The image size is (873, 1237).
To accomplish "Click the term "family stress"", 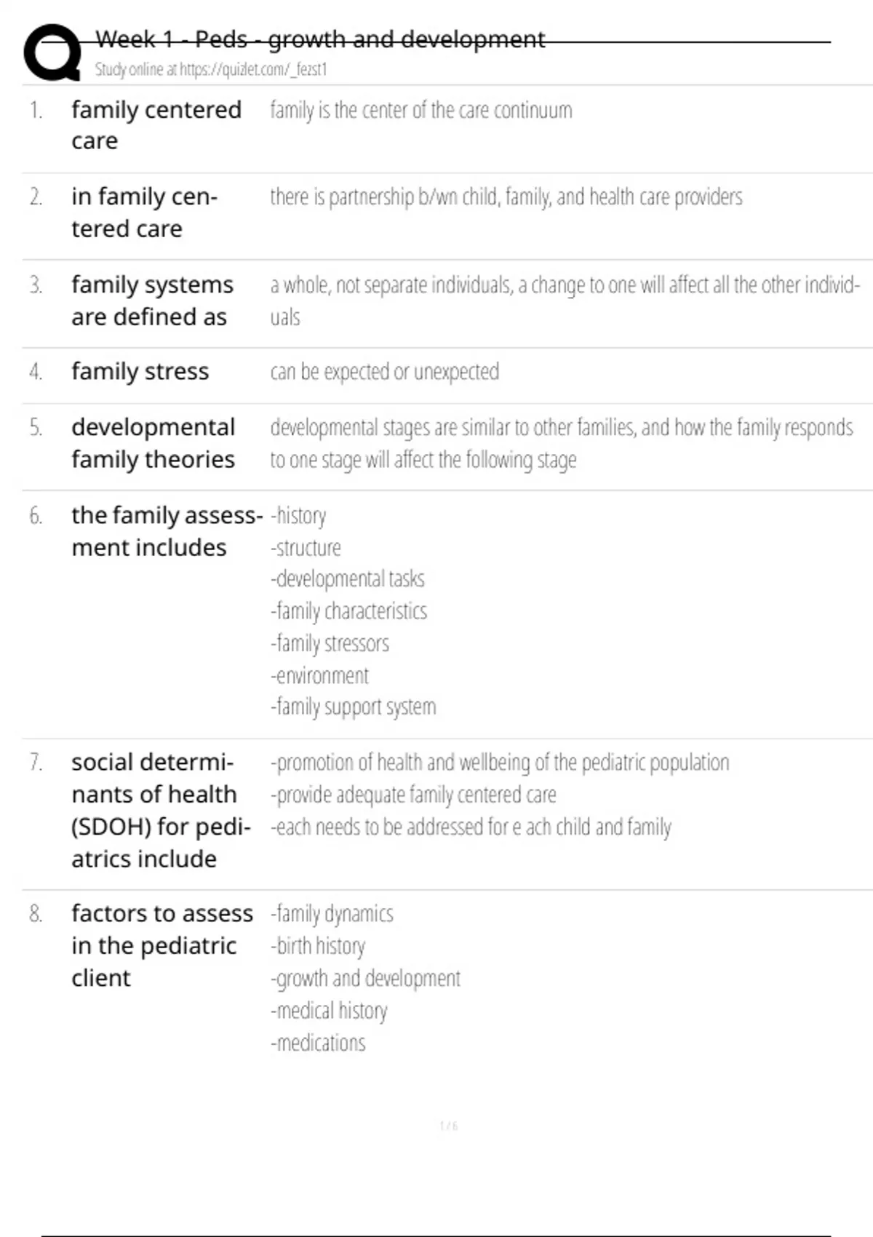I will pyautogui.click(x=140, y=372).
